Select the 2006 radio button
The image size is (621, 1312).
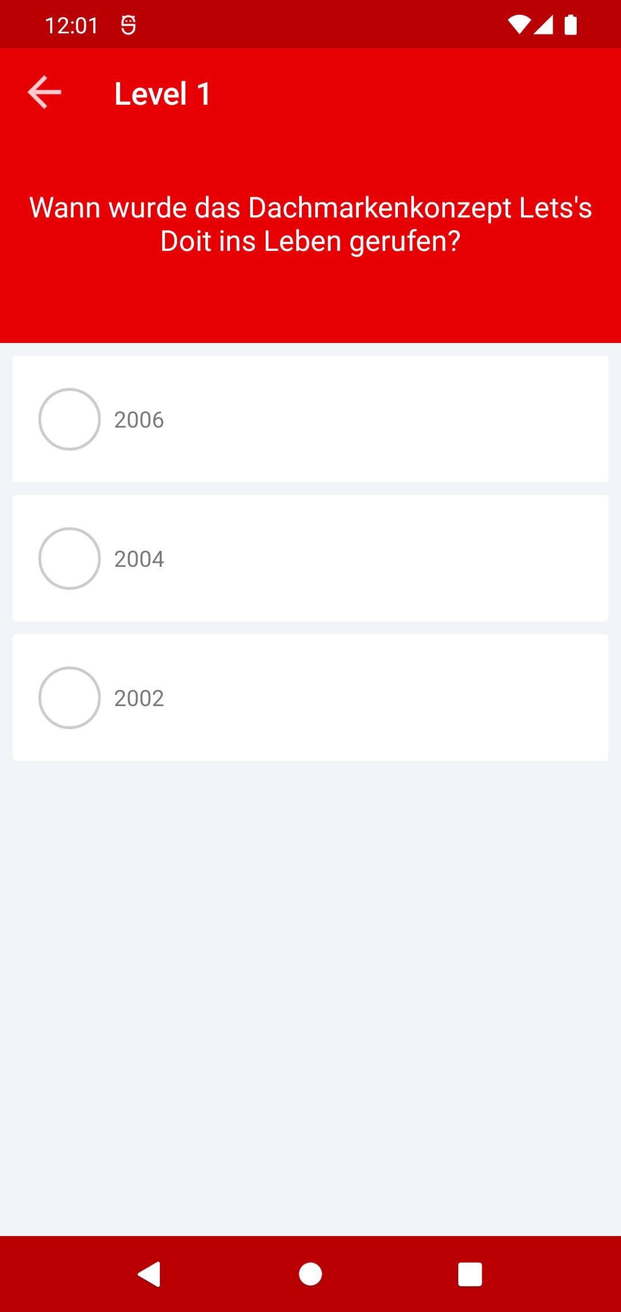[70, 419]
